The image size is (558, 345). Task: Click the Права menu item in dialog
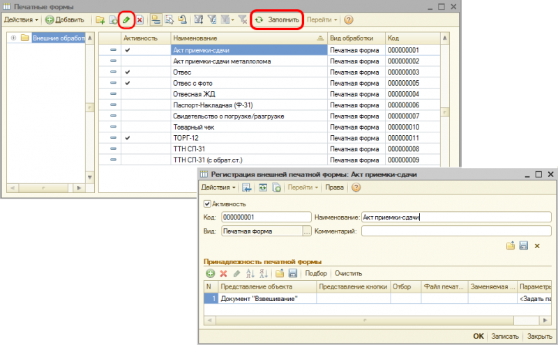coord(335,187)
